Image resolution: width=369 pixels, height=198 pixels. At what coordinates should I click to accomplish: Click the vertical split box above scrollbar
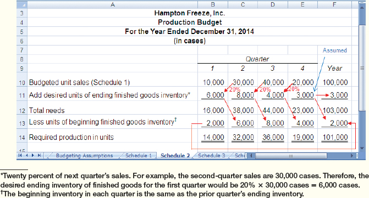click(x=362, y=3)
